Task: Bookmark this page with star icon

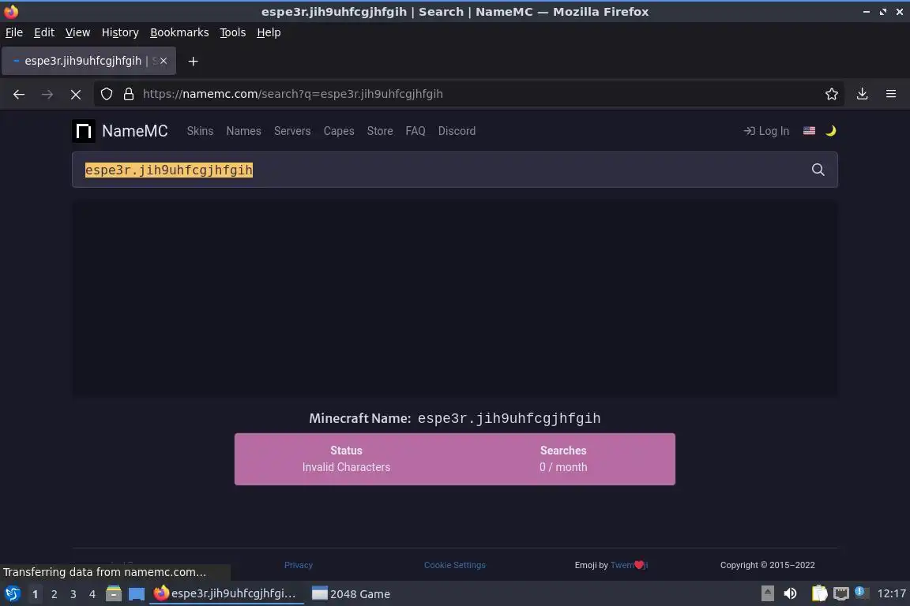Action: coord(831,94)
